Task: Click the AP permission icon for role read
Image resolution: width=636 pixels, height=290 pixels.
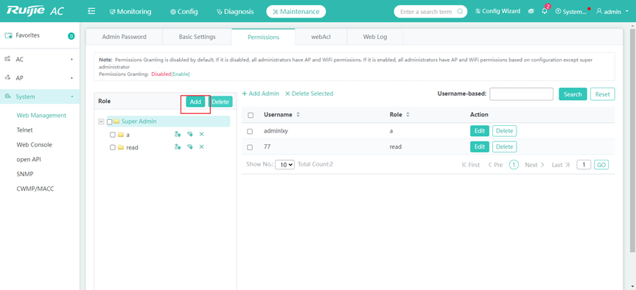Action: [178, 147]
